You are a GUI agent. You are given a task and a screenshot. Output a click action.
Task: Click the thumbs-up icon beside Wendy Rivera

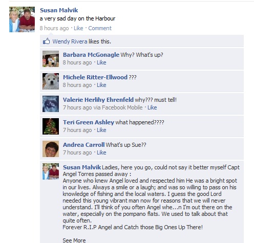pyautogui.click(x=46, y=41)
